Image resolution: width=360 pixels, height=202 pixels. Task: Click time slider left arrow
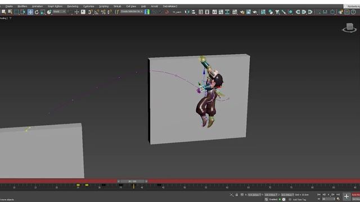pyautogui.click(x=119, y=181)
